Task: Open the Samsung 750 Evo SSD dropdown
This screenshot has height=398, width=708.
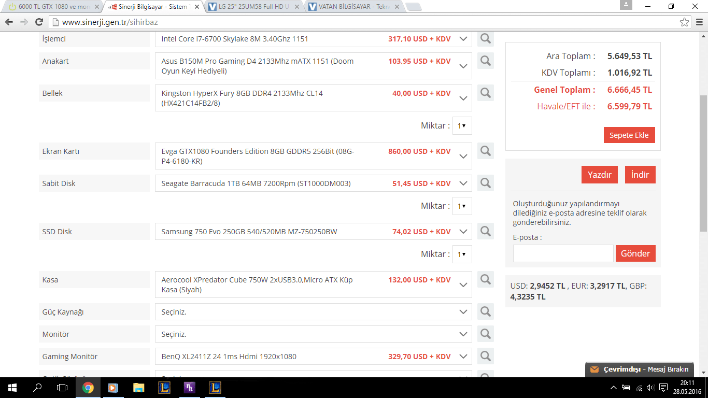Action: 463,232
